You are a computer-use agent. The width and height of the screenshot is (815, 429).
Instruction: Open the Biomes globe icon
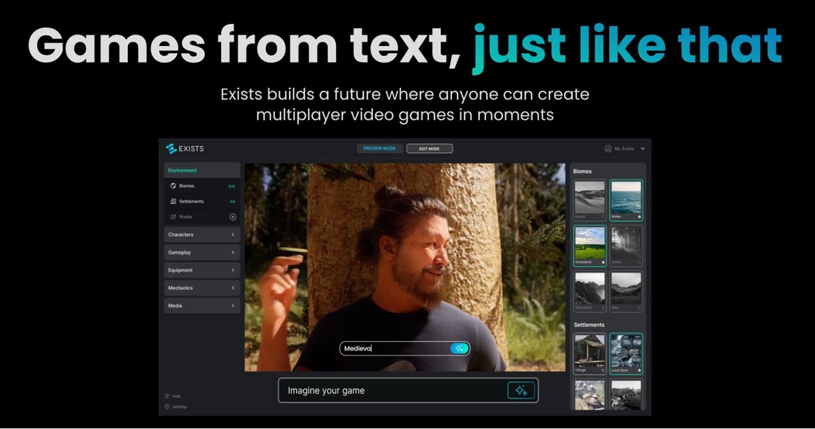click(173, 186)
